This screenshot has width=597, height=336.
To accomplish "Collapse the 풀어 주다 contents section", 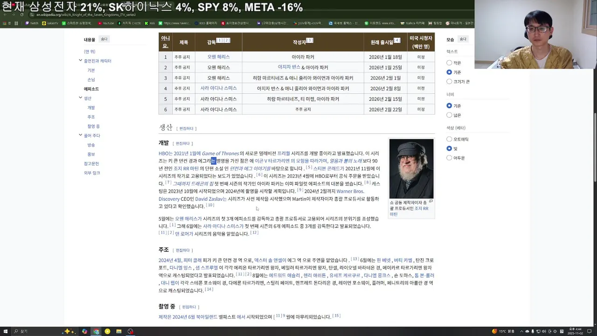I will pos(80,135).
